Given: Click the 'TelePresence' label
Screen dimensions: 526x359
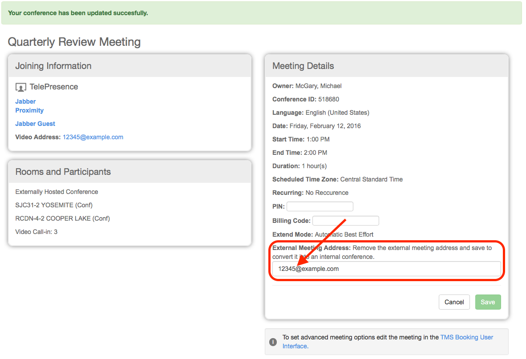Looking at the screenshot, I should point(54,87).
